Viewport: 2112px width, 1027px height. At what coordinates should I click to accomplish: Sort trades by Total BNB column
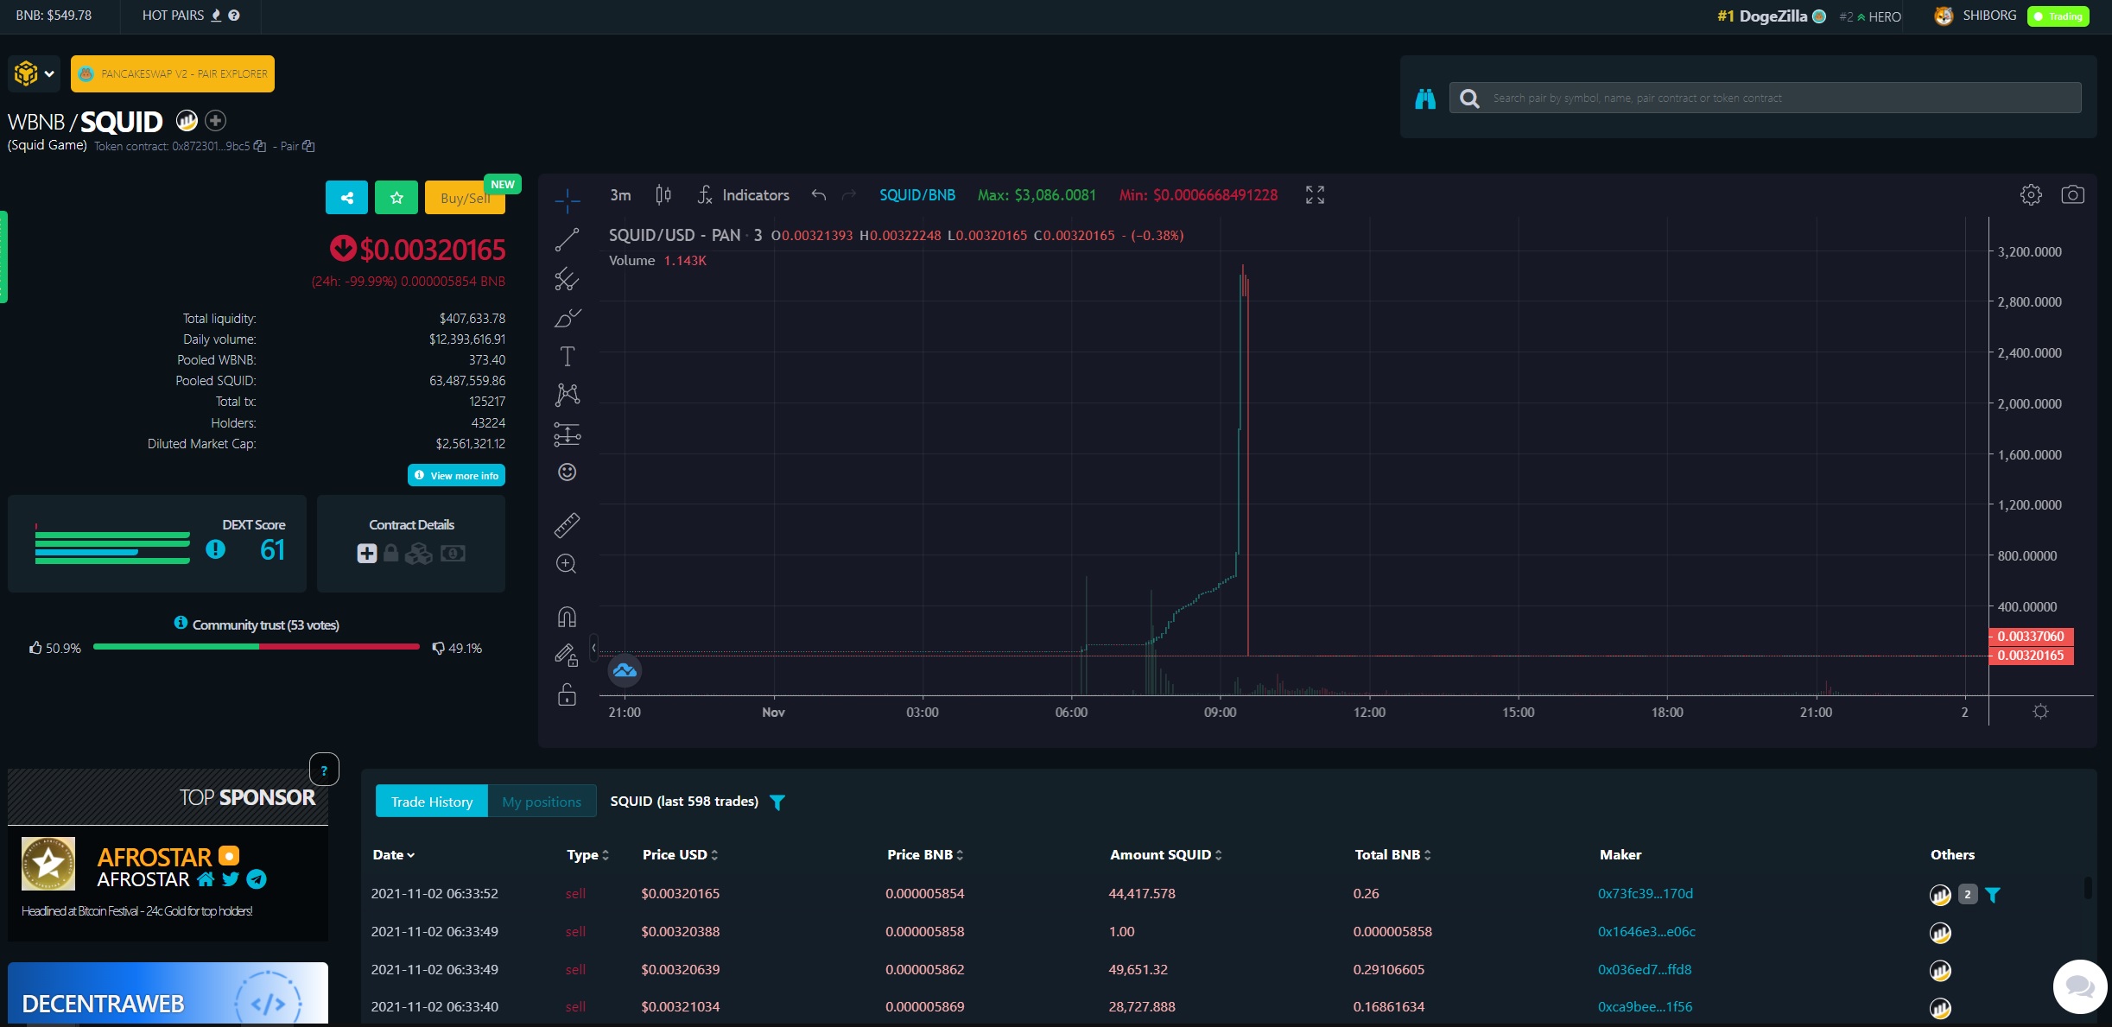[1392, 854]
